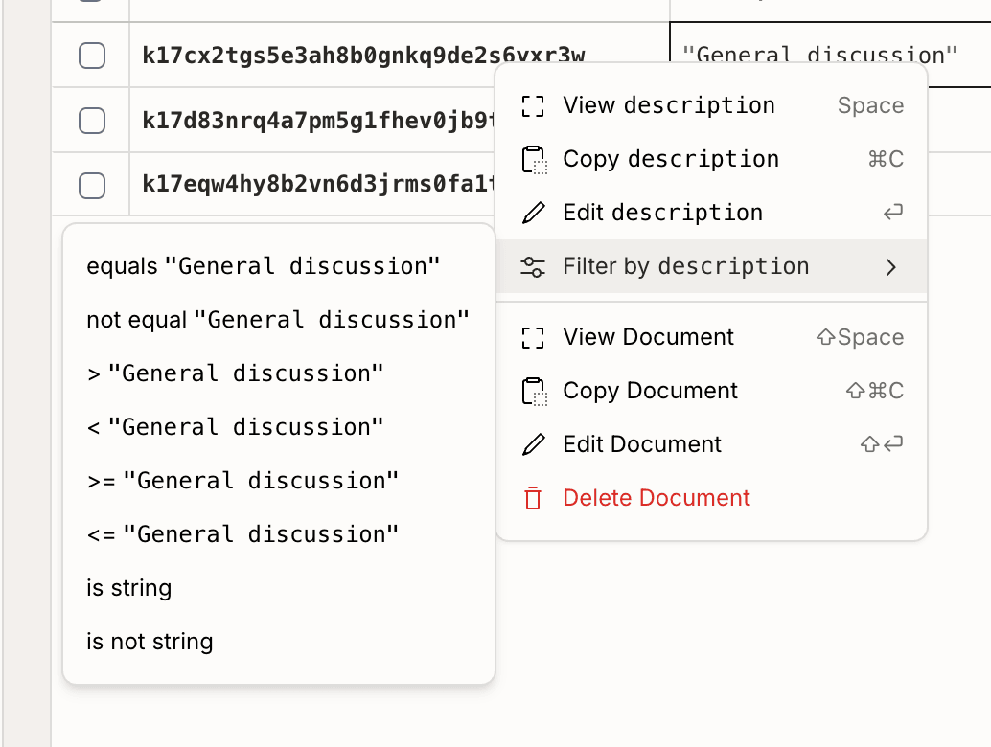991x747 pixels.
Task: Click the document ID k17d83nrq4a7pm5g1fhev0jb9
Action: pyautogui.click(x=318, y=121)
